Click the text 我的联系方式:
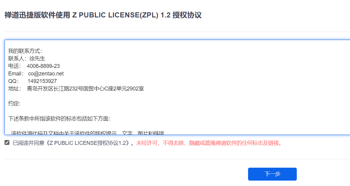350x186 pixels. (x=25, y=51)
